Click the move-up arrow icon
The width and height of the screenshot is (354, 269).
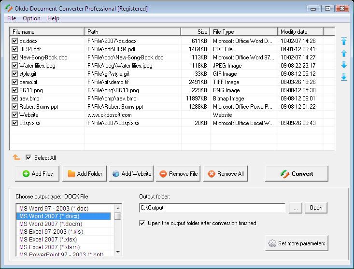pos(344,53)
